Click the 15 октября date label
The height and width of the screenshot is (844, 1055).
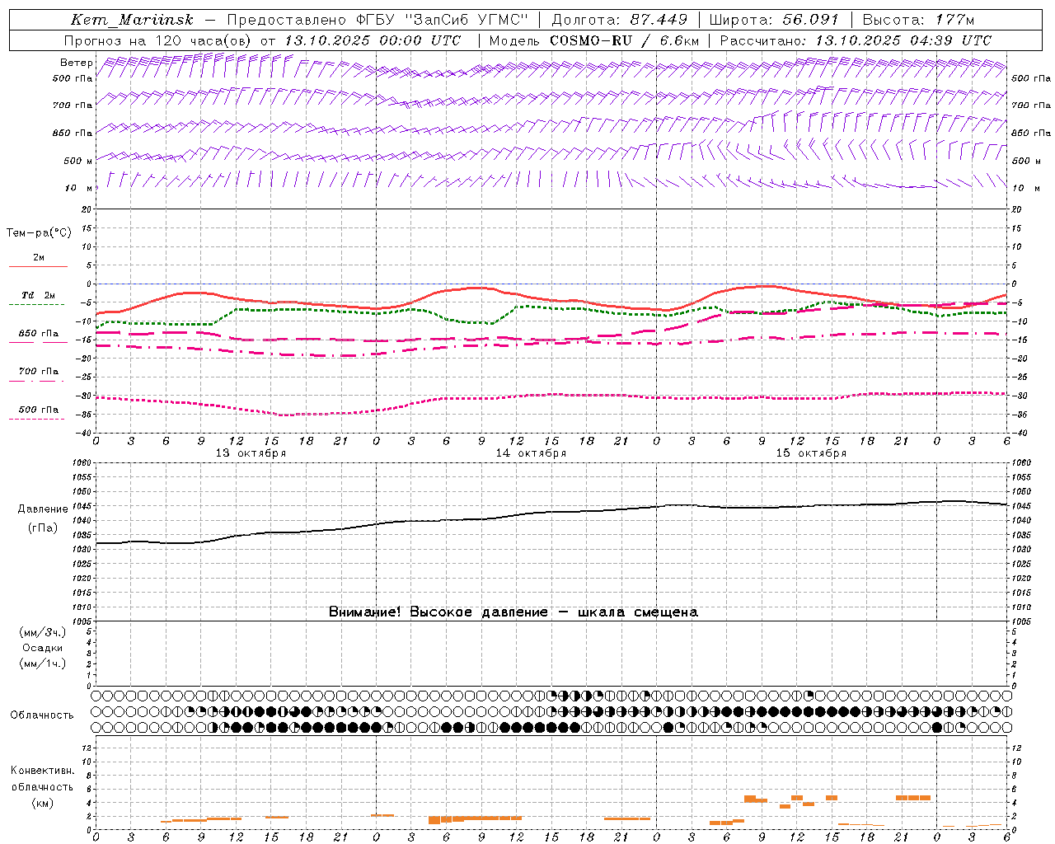811,453
